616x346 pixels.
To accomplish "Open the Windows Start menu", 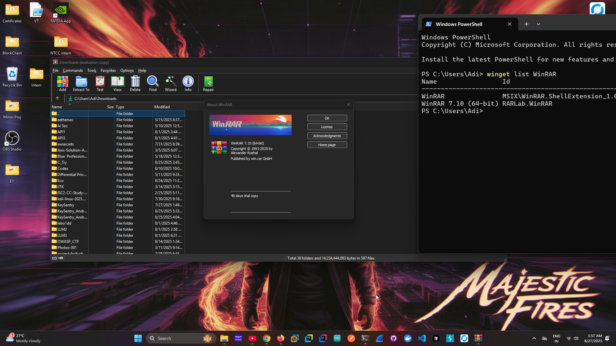I will click(x=138, y=338).
